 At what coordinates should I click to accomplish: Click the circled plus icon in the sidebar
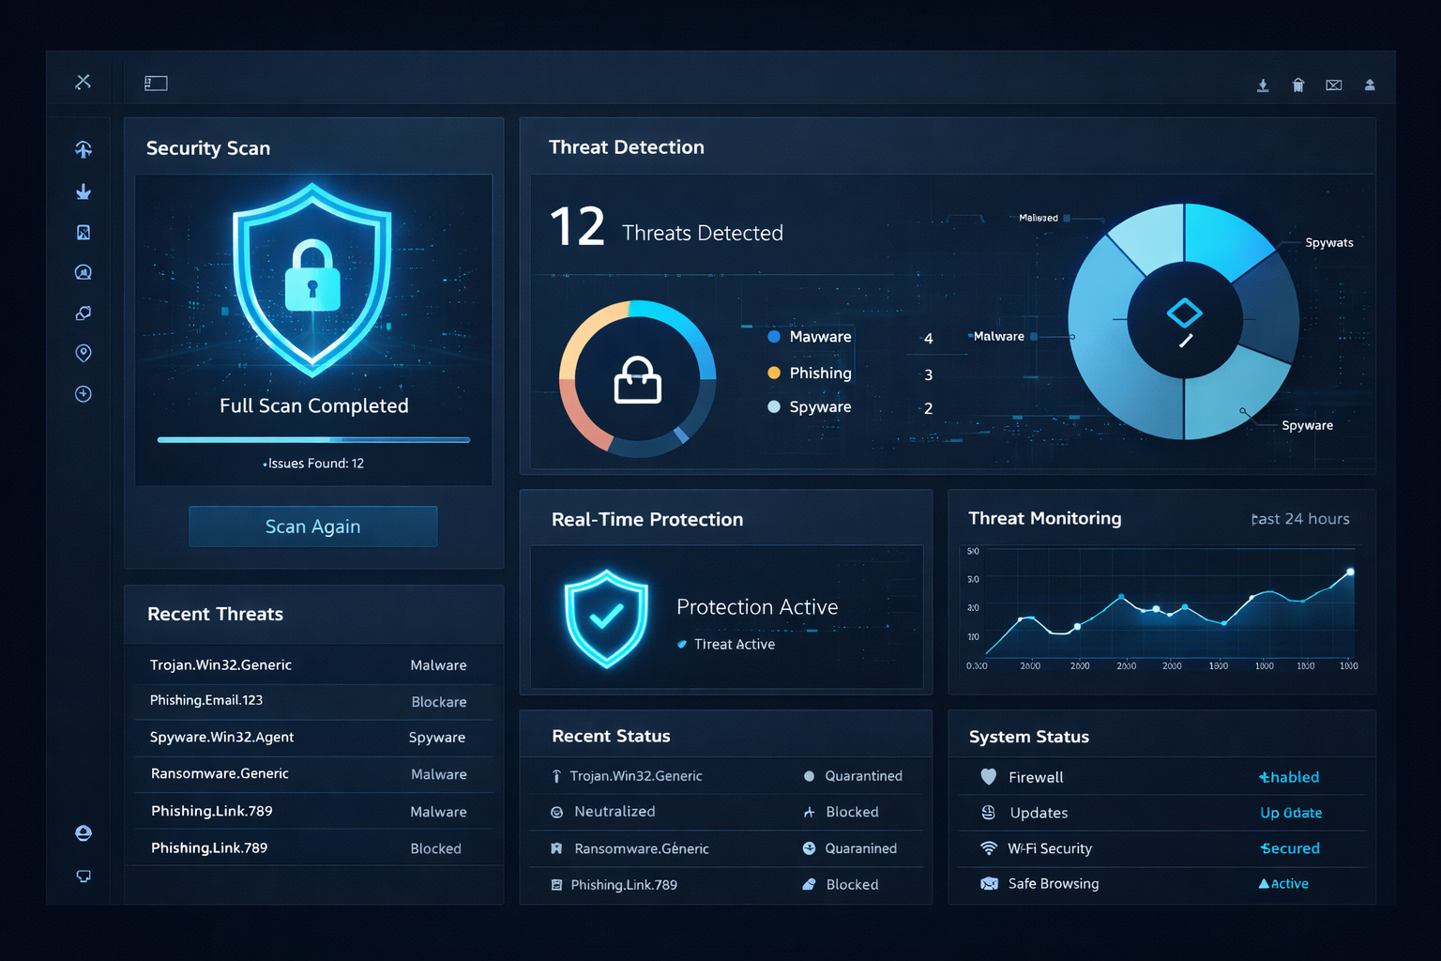coord(83,394)
